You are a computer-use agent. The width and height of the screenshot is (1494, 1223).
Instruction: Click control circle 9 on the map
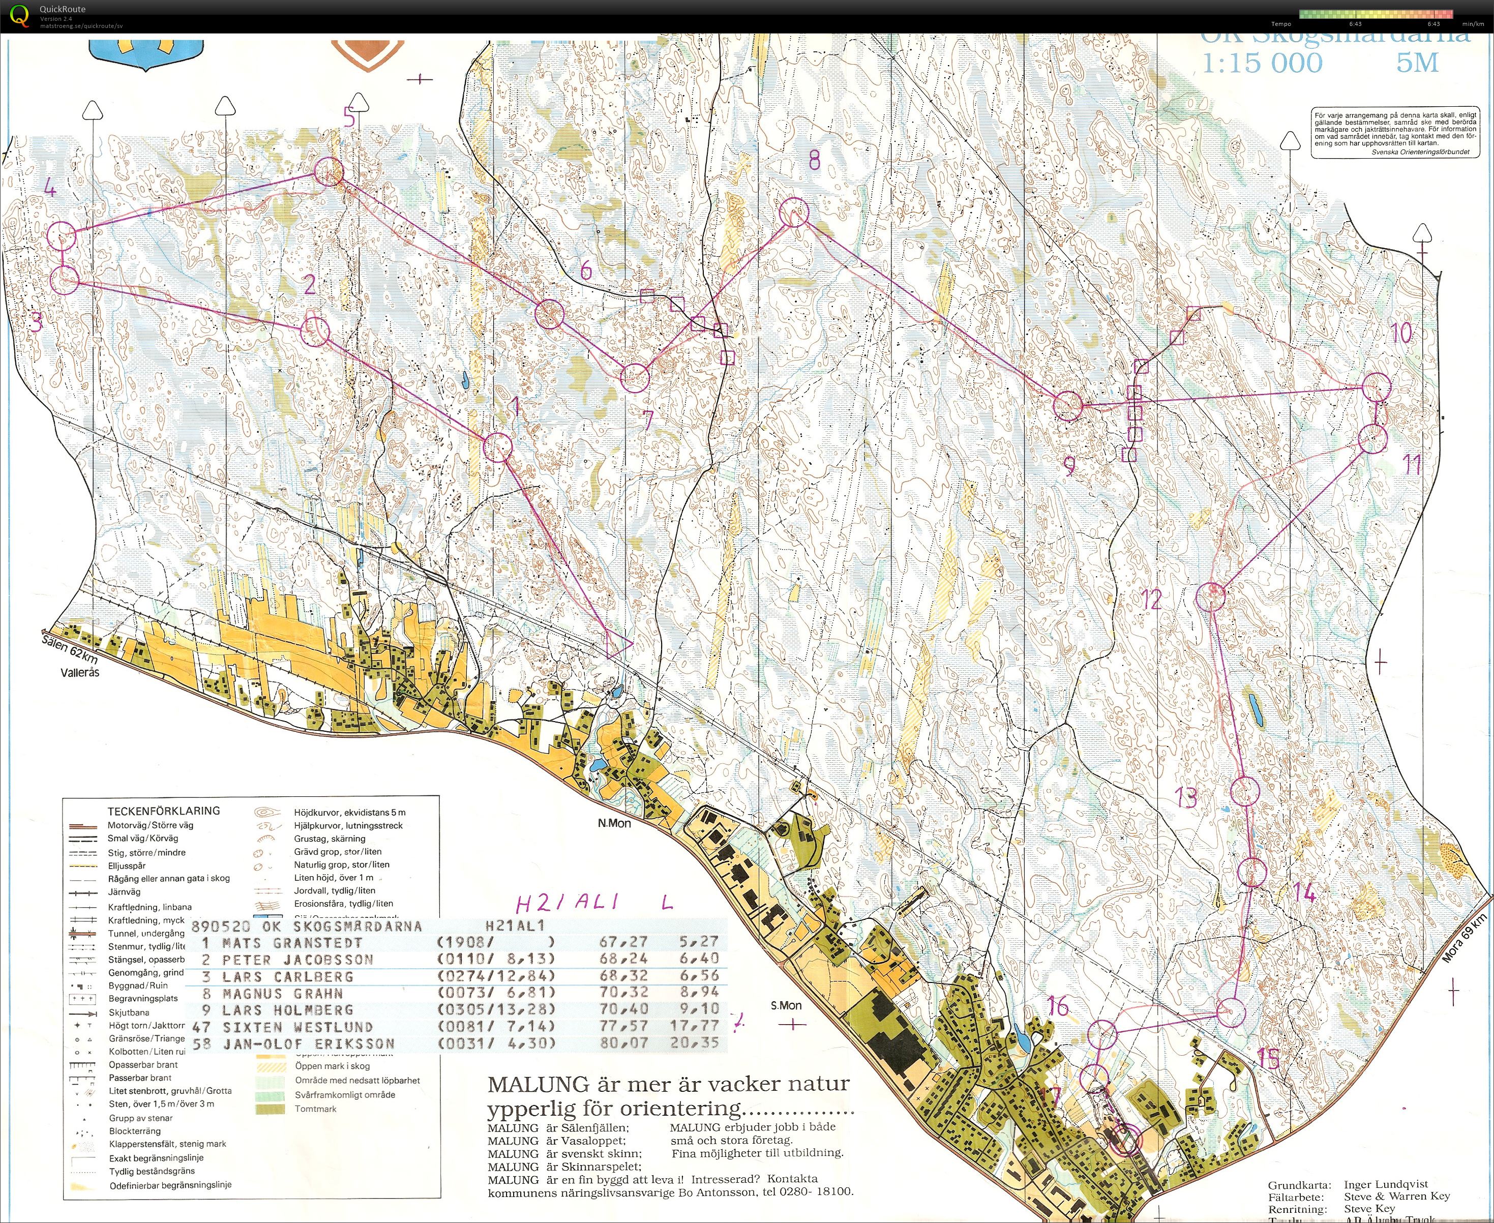[x=1067, y=406]
